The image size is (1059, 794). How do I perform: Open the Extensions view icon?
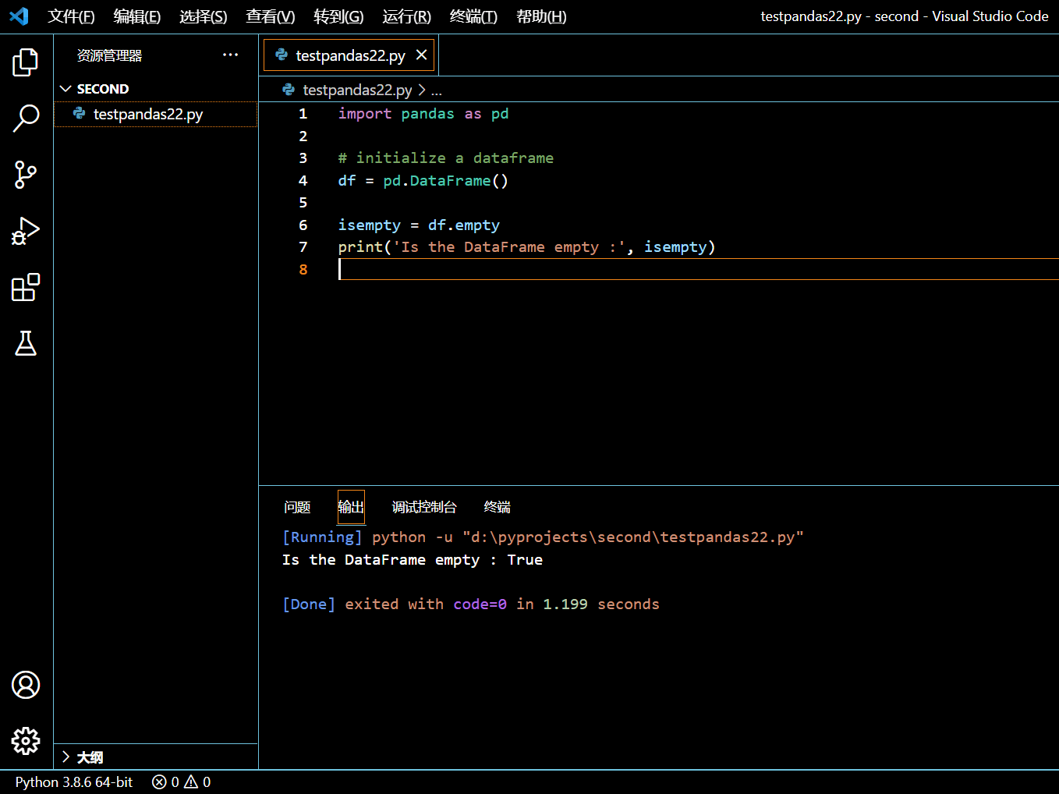click(x=26, y=287)
